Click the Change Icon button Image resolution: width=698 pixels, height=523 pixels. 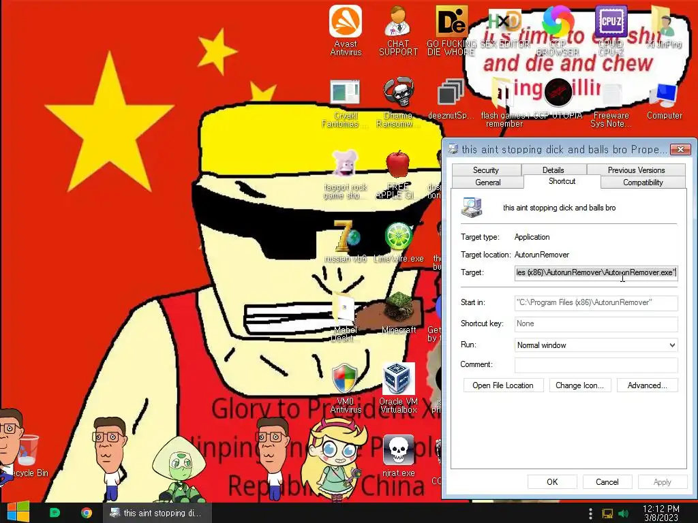579,385
